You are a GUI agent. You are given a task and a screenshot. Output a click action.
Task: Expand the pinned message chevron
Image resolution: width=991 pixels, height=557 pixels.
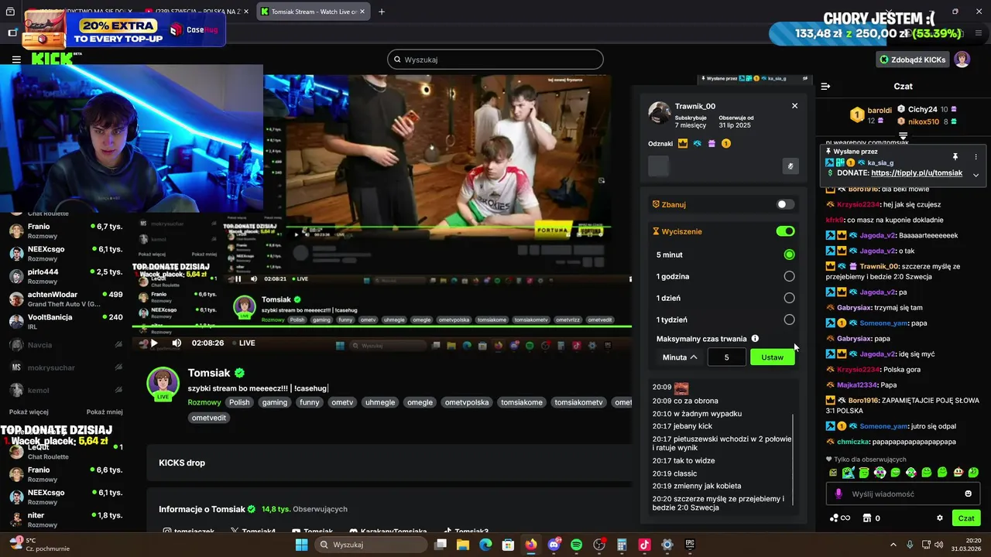[x=976, y=175]
